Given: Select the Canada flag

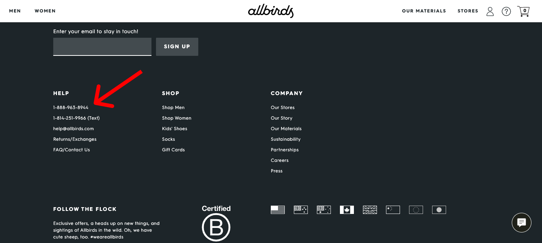Looking at the screenshot, I should [x=347, y=210].
